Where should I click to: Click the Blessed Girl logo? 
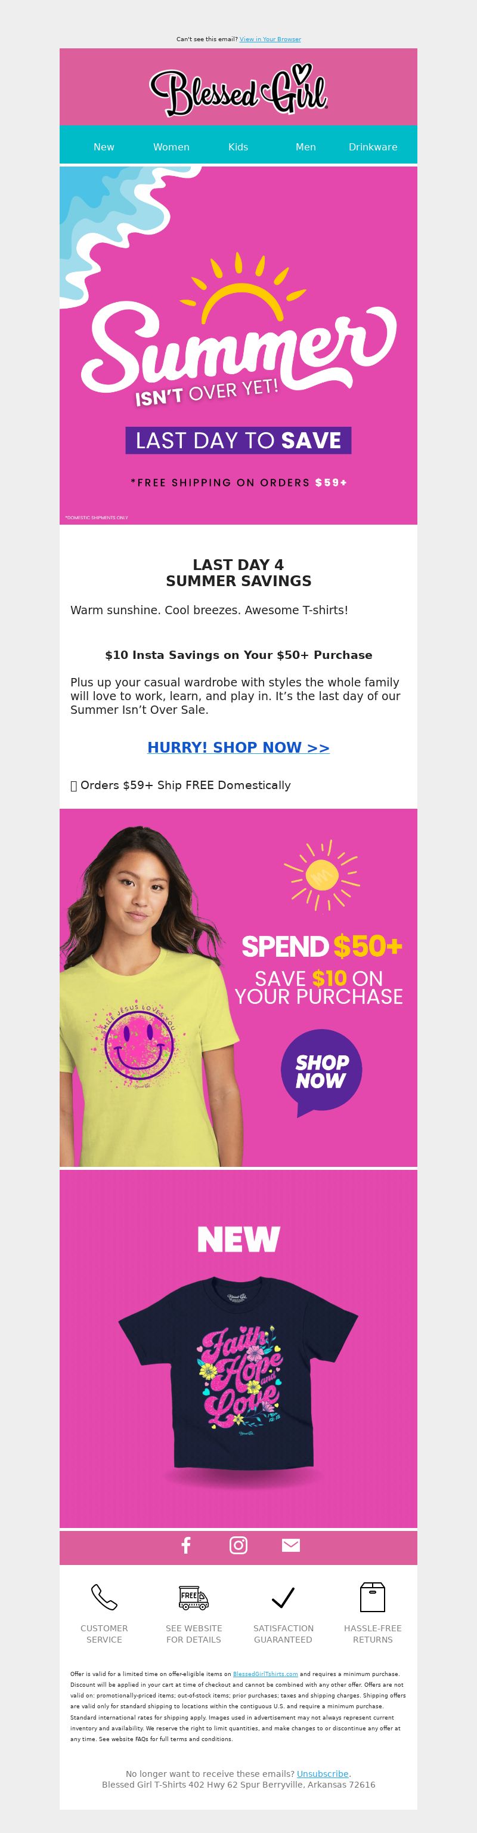click(238, 91)
